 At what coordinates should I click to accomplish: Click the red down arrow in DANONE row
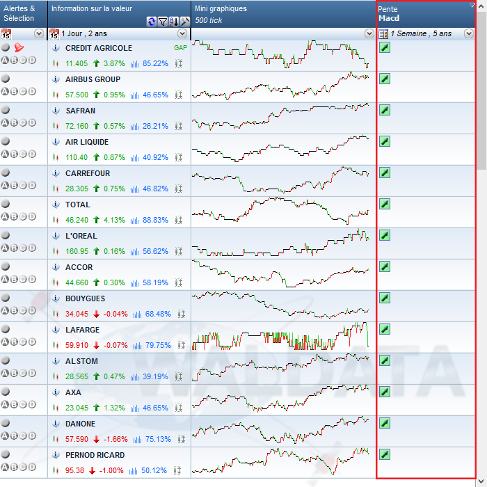[x=96, y=439]
